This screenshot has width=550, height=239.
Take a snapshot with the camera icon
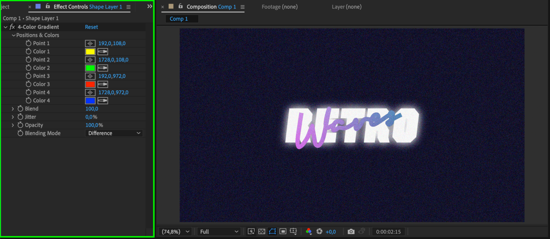point(351,232)
